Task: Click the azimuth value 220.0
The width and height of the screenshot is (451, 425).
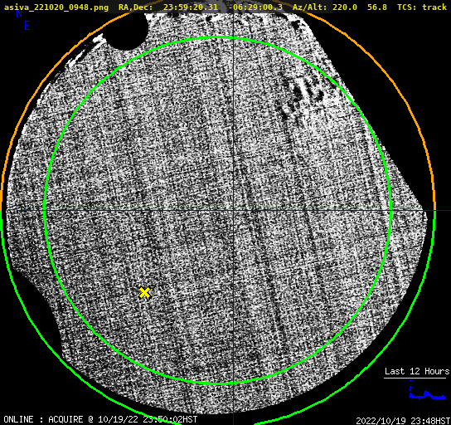Action: pyautogui.click(x=345, y=7)
